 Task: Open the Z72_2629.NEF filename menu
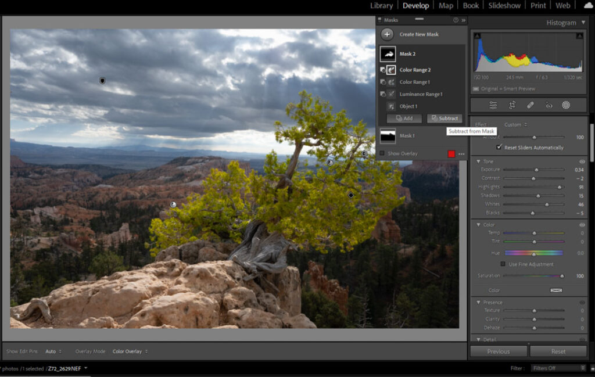pos(67,368)
